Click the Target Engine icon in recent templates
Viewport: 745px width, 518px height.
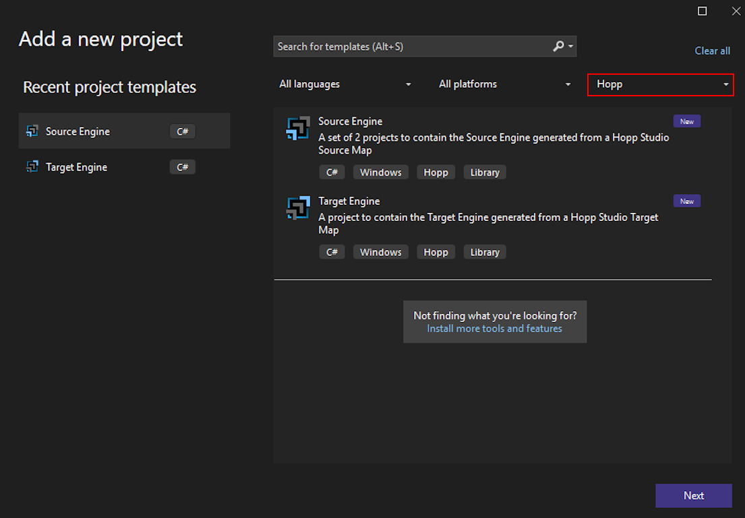pyautogui.click(x=32, y=166)
